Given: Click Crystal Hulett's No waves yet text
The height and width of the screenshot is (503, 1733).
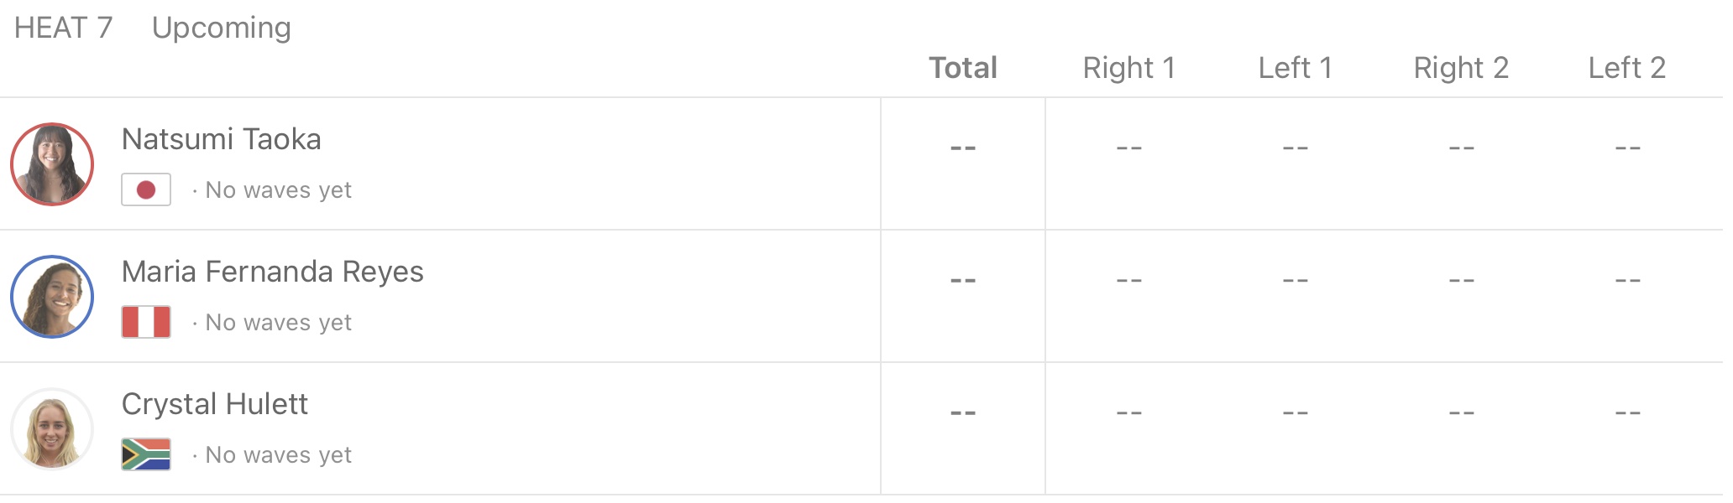Looking at the screenshot, I should [x=278, y=455].
